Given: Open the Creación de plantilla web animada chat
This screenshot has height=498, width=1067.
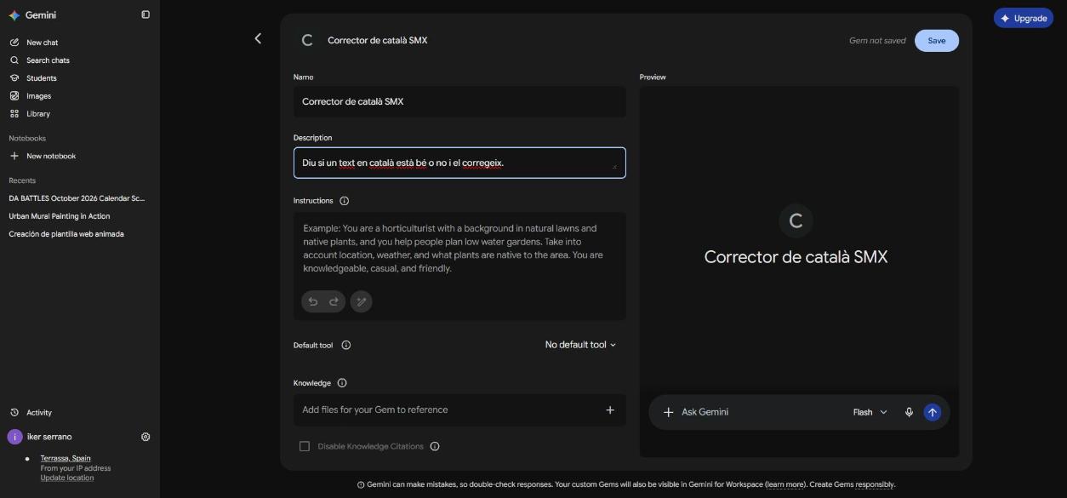Looking at the screenshot, I should (x=66, y=234).
